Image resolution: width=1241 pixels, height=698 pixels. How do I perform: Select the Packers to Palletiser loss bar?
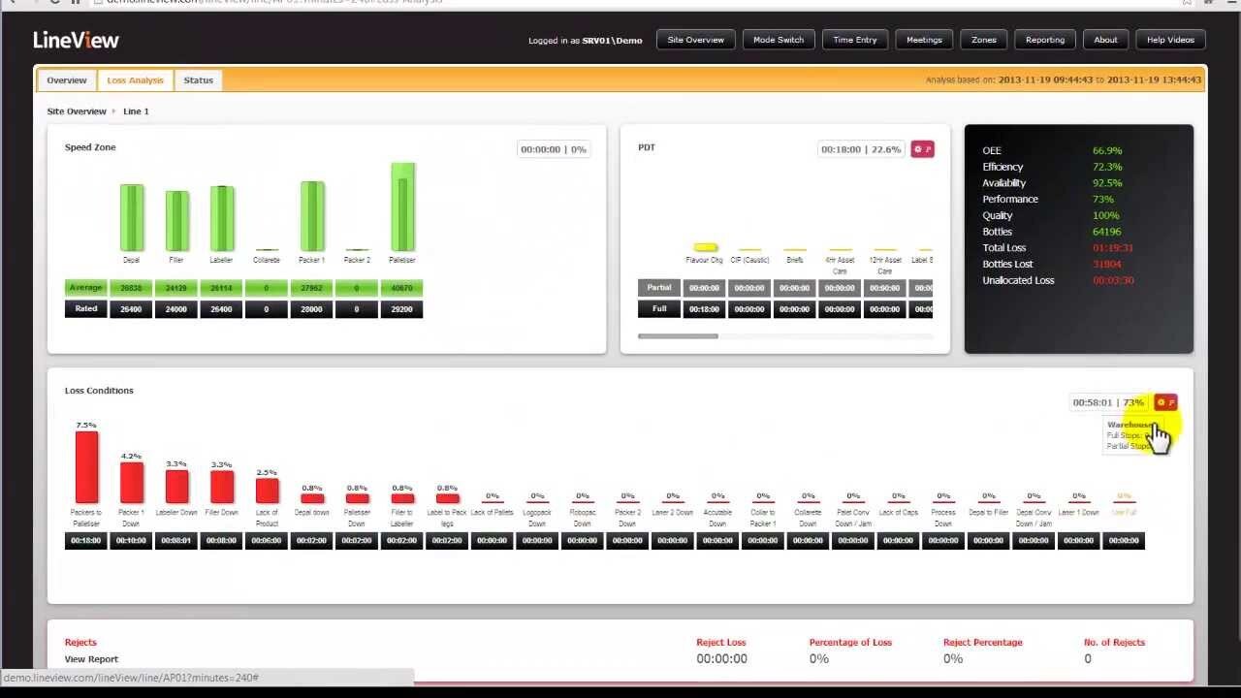point(85,465)
